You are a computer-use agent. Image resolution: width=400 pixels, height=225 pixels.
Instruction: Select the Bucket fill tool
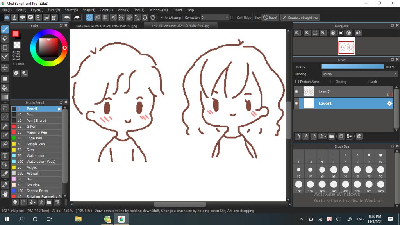click(5, 88)
